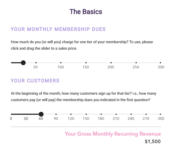Click Your Gross Monthly Recurring Revenue heading
Viewport: 172px width, 148px height.
click(113, 134)
